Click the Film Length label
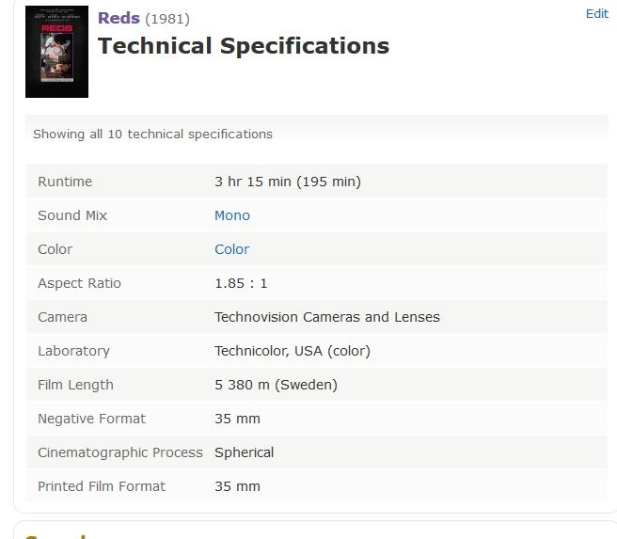617x539 pixels. tap(75, 385)
